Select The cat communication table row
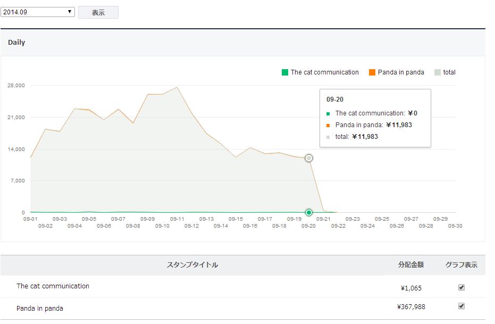495x324 pixels. point(53,286)
